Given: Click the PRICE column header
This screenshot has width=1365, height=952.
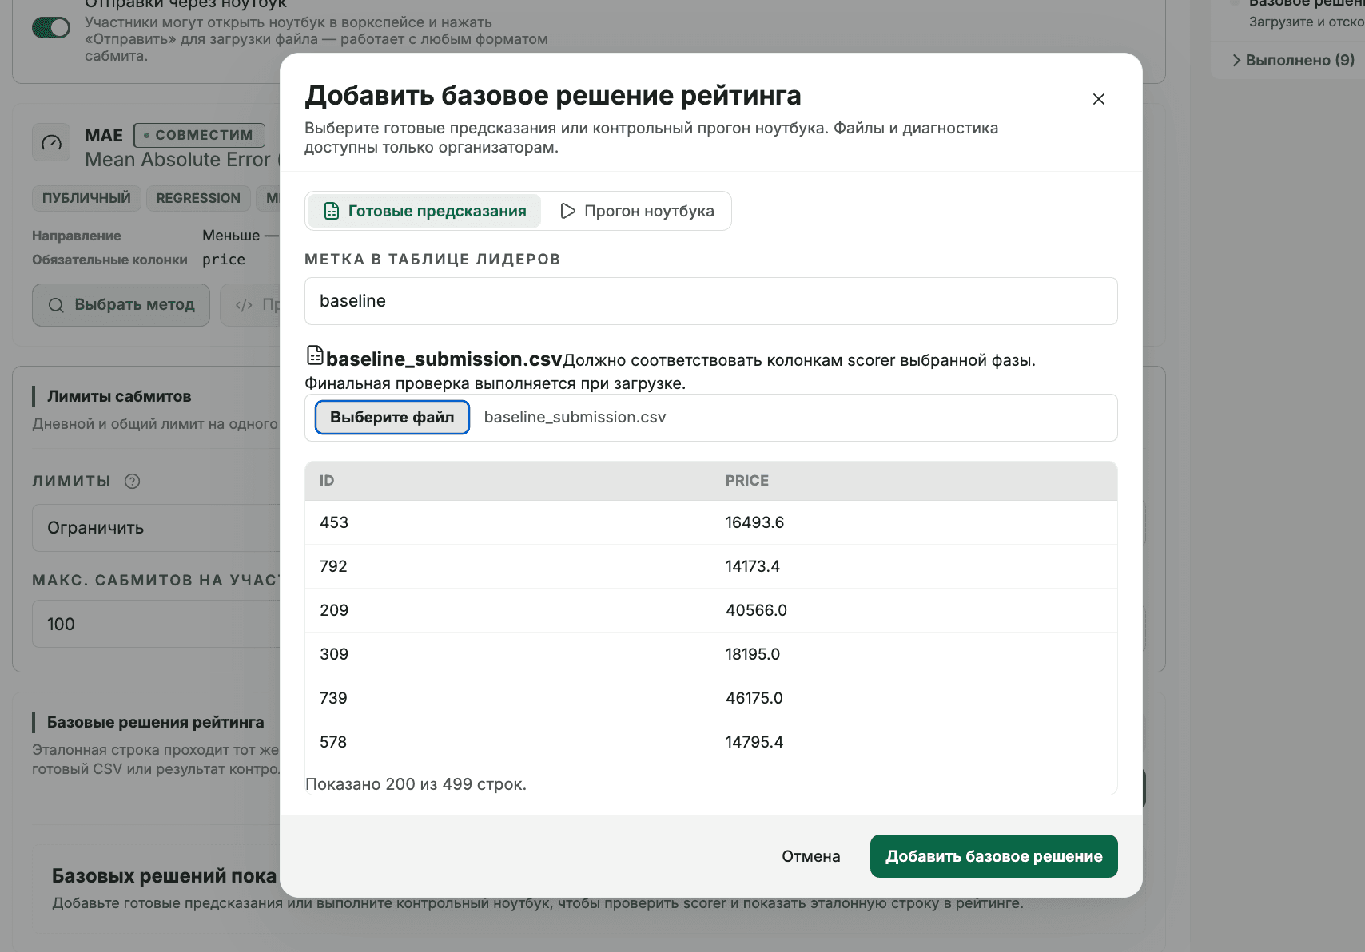Looking at the screenshot, I should pyautogui.click(x=747, y=481).
